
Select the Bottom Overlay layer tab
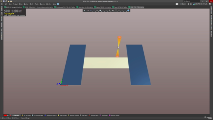coord(73,115)
